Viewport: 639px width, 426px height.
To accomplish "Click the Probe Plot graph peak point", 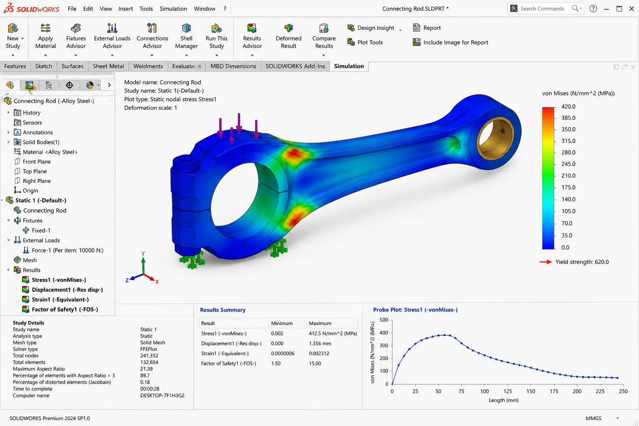I will (x=445, y=335).
